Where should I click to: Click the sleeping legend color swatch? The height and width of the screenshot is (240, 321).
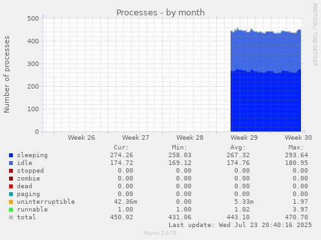click(x=11, y=155)
